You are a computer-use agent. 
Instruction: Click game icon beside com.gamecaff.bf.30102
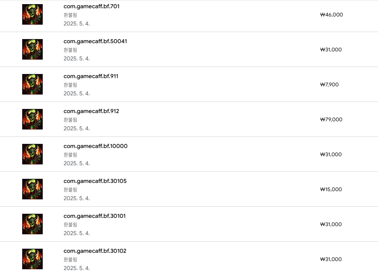[32, 259]
